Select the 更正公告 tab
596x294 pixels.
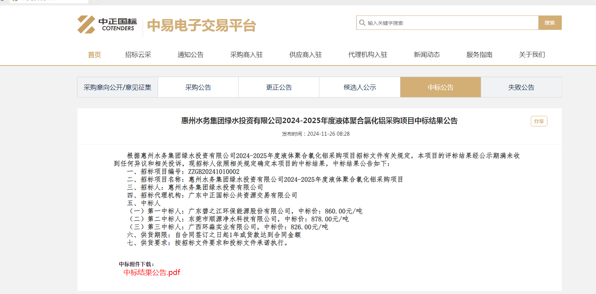coord(279,87)
